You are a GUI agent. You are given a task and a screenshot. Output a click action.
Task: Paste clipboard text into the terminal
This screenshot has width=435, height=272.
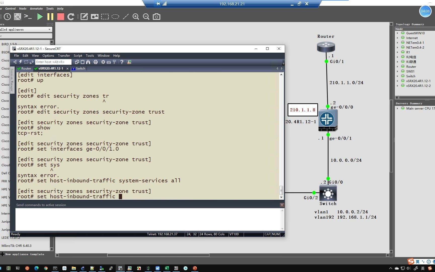point(83,62)
